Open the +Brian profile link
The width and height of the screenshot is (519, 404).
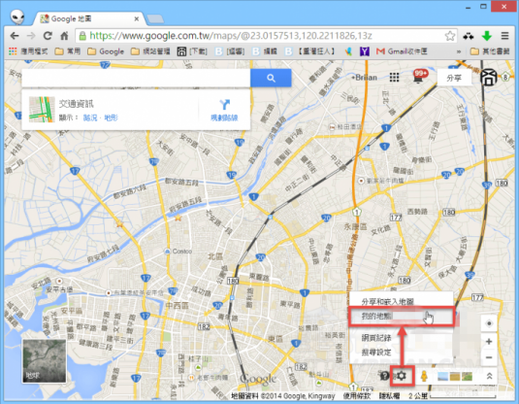364,78
